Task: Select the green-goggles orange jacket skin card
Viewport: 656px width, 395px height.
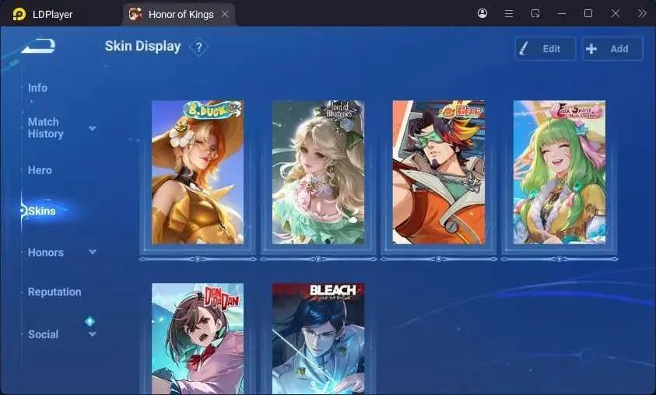Action: click(x=438, y=172)
